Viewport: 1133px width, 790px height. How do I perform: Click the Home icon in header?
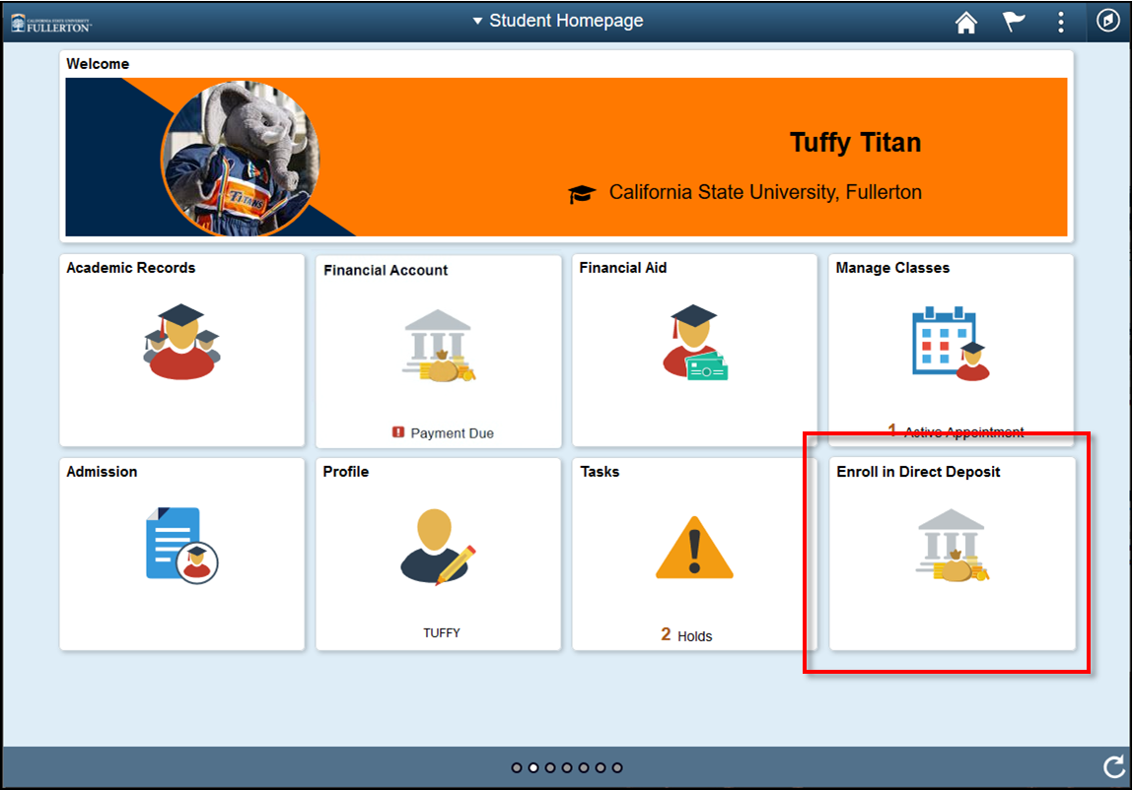pos(966,22)
